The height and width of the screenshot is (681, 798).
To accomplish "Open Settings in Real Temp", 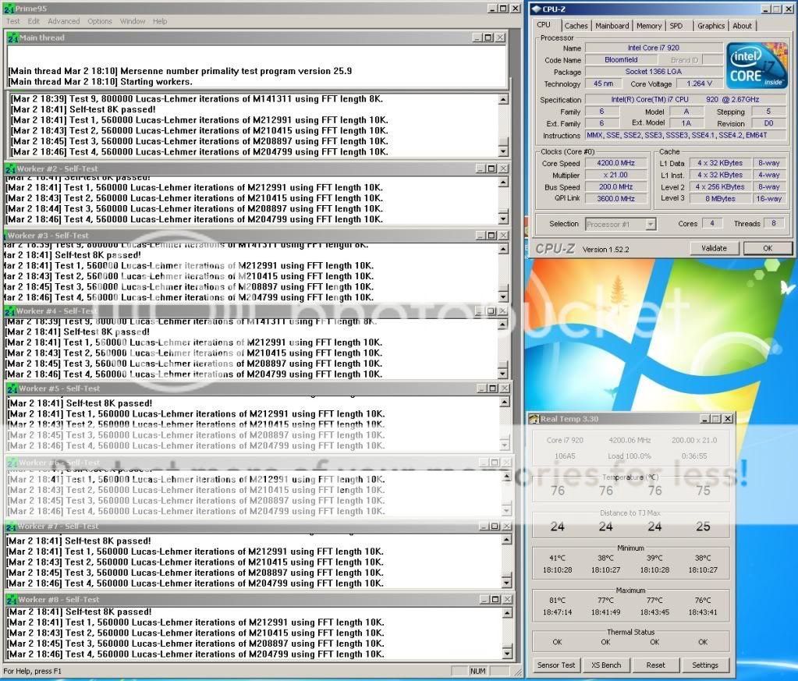I will (x=705, y=665).
